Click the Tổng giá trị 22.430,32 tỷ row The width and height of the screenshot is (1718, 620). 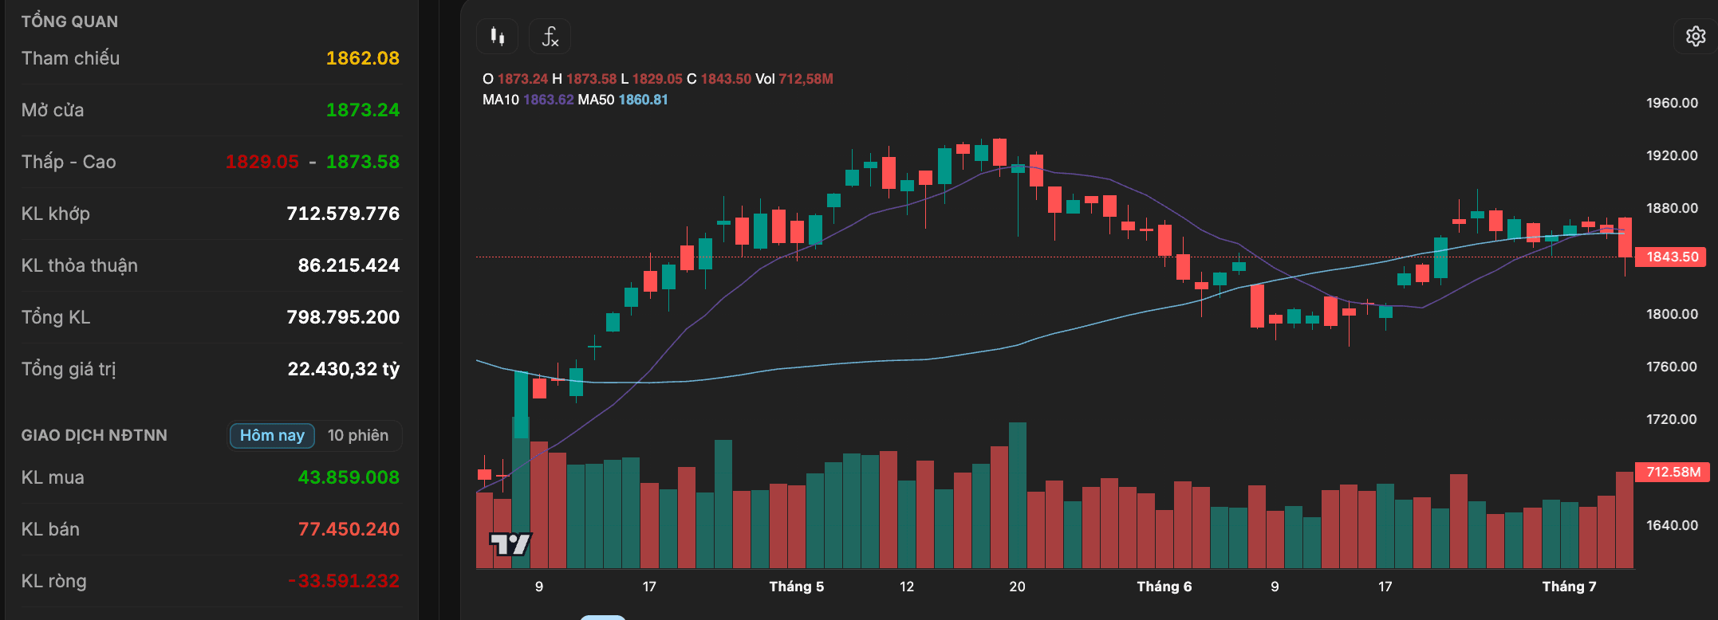[211, 369]
